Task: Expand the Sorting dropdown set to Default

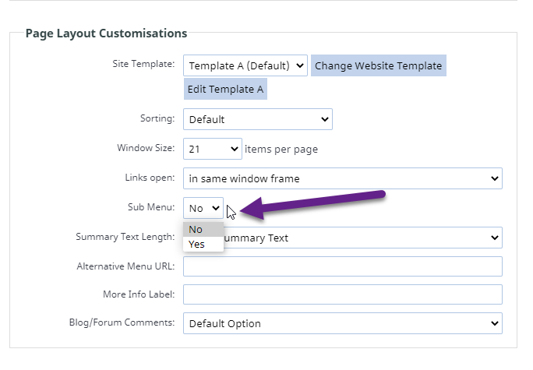Action: (x=257, y=119)
